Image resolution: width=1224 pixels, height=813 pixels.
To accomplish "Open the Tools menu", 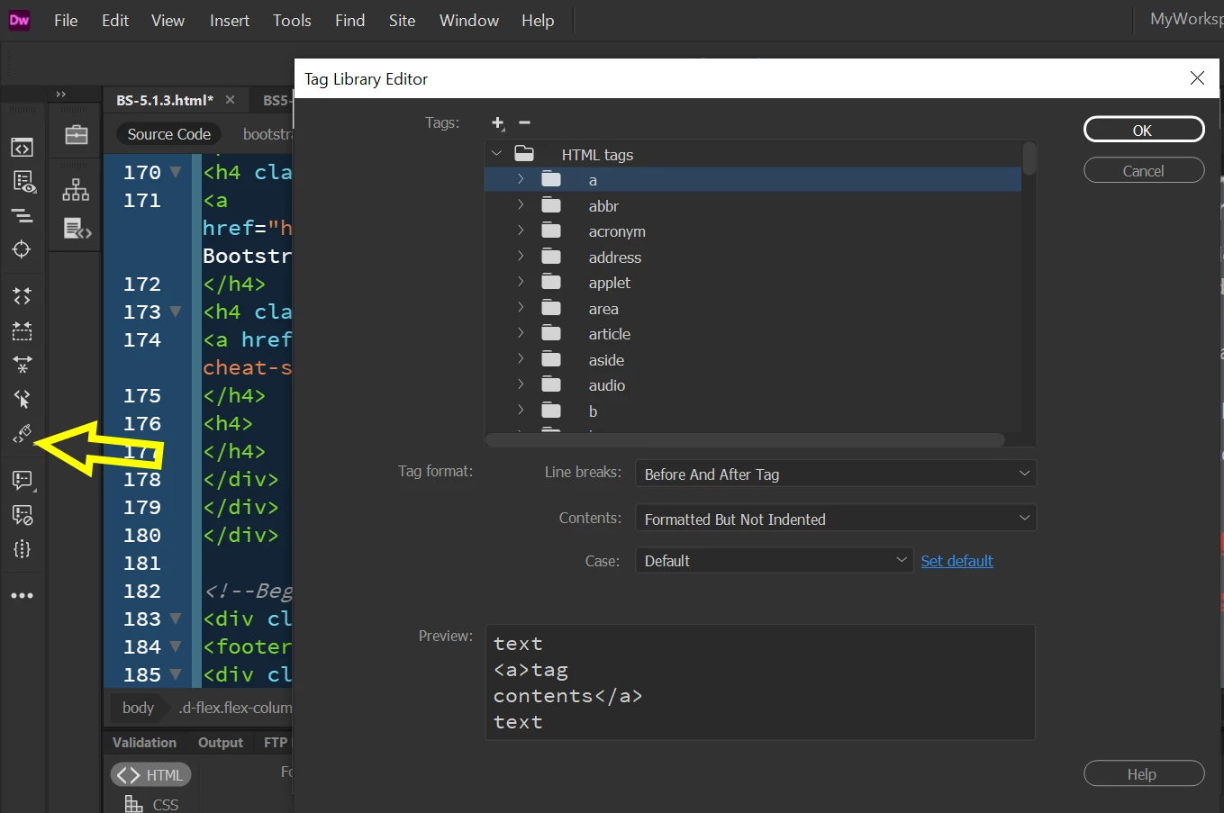I will (292, 20).
